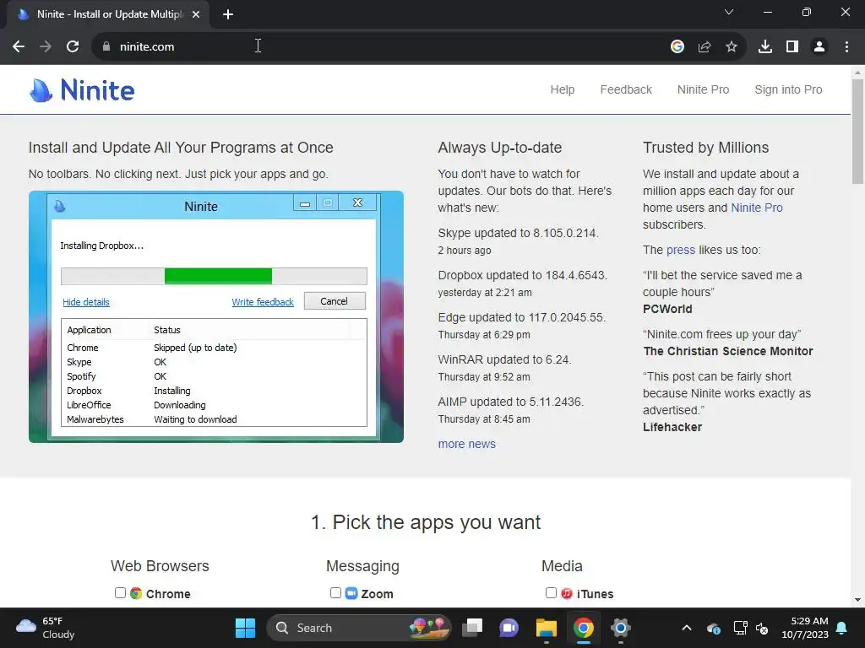Click the 'Media' category heading
The width and height of the screenshot is (865, 648).
[x=562, y=566]
